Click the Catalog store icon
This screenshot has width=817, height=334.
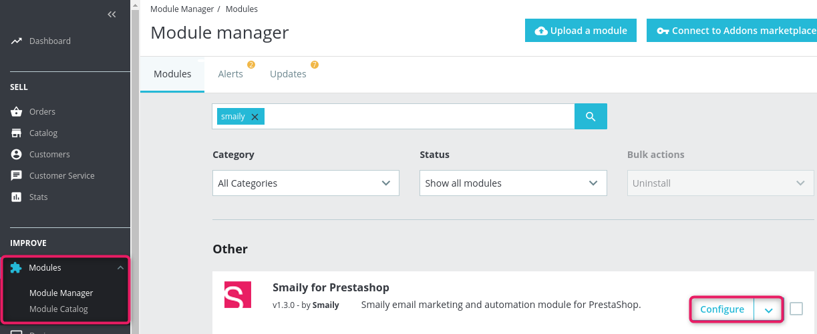coord(17,133)
